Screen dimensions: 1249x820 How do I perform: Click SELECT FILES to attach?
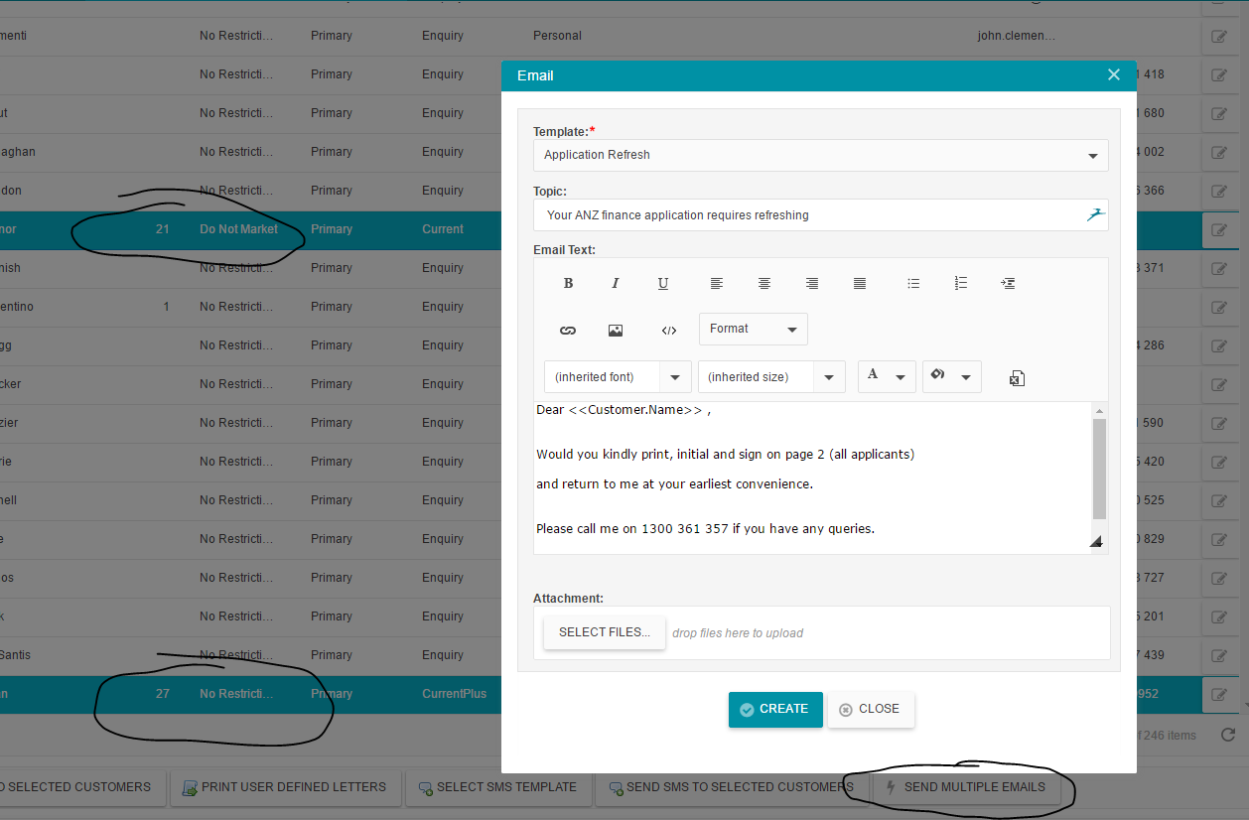[605, 632]
